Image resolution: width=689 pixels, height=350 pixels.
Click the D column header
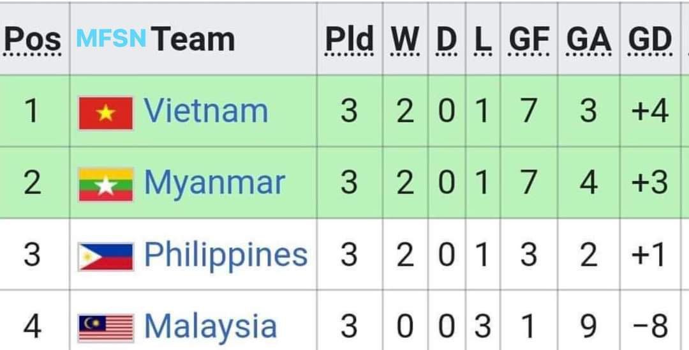pyautogui.click(x=447, y=40)
